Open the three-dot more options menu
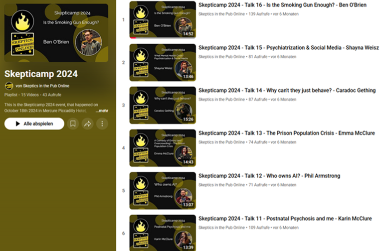The image size is (383, 251). tap(102, 124)
